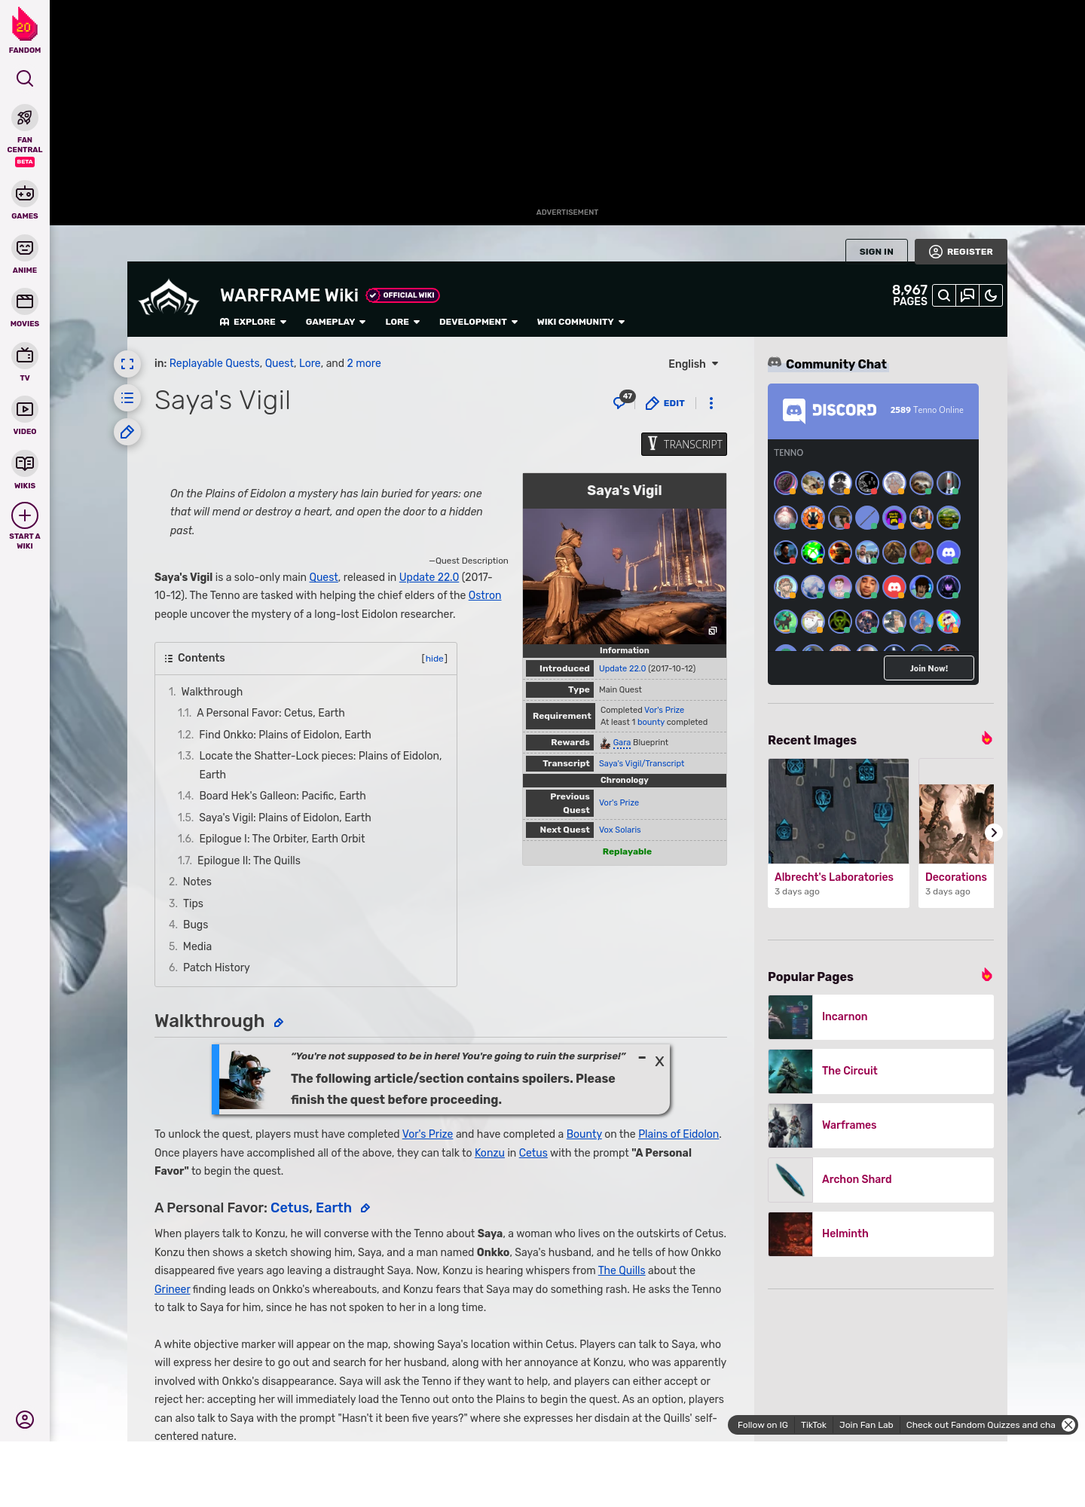Open the wiki discussions icon in header
The width and height of the screenshot is (1085, 1507).
[x=967, y=295]
